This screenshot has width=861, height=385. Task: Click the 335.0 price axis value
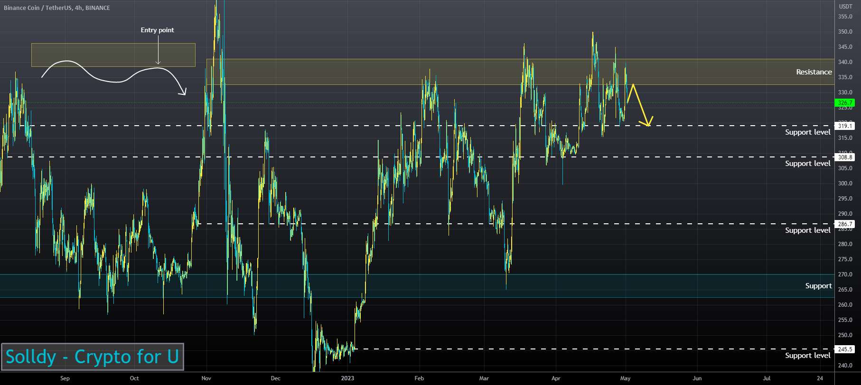[845, 77]
